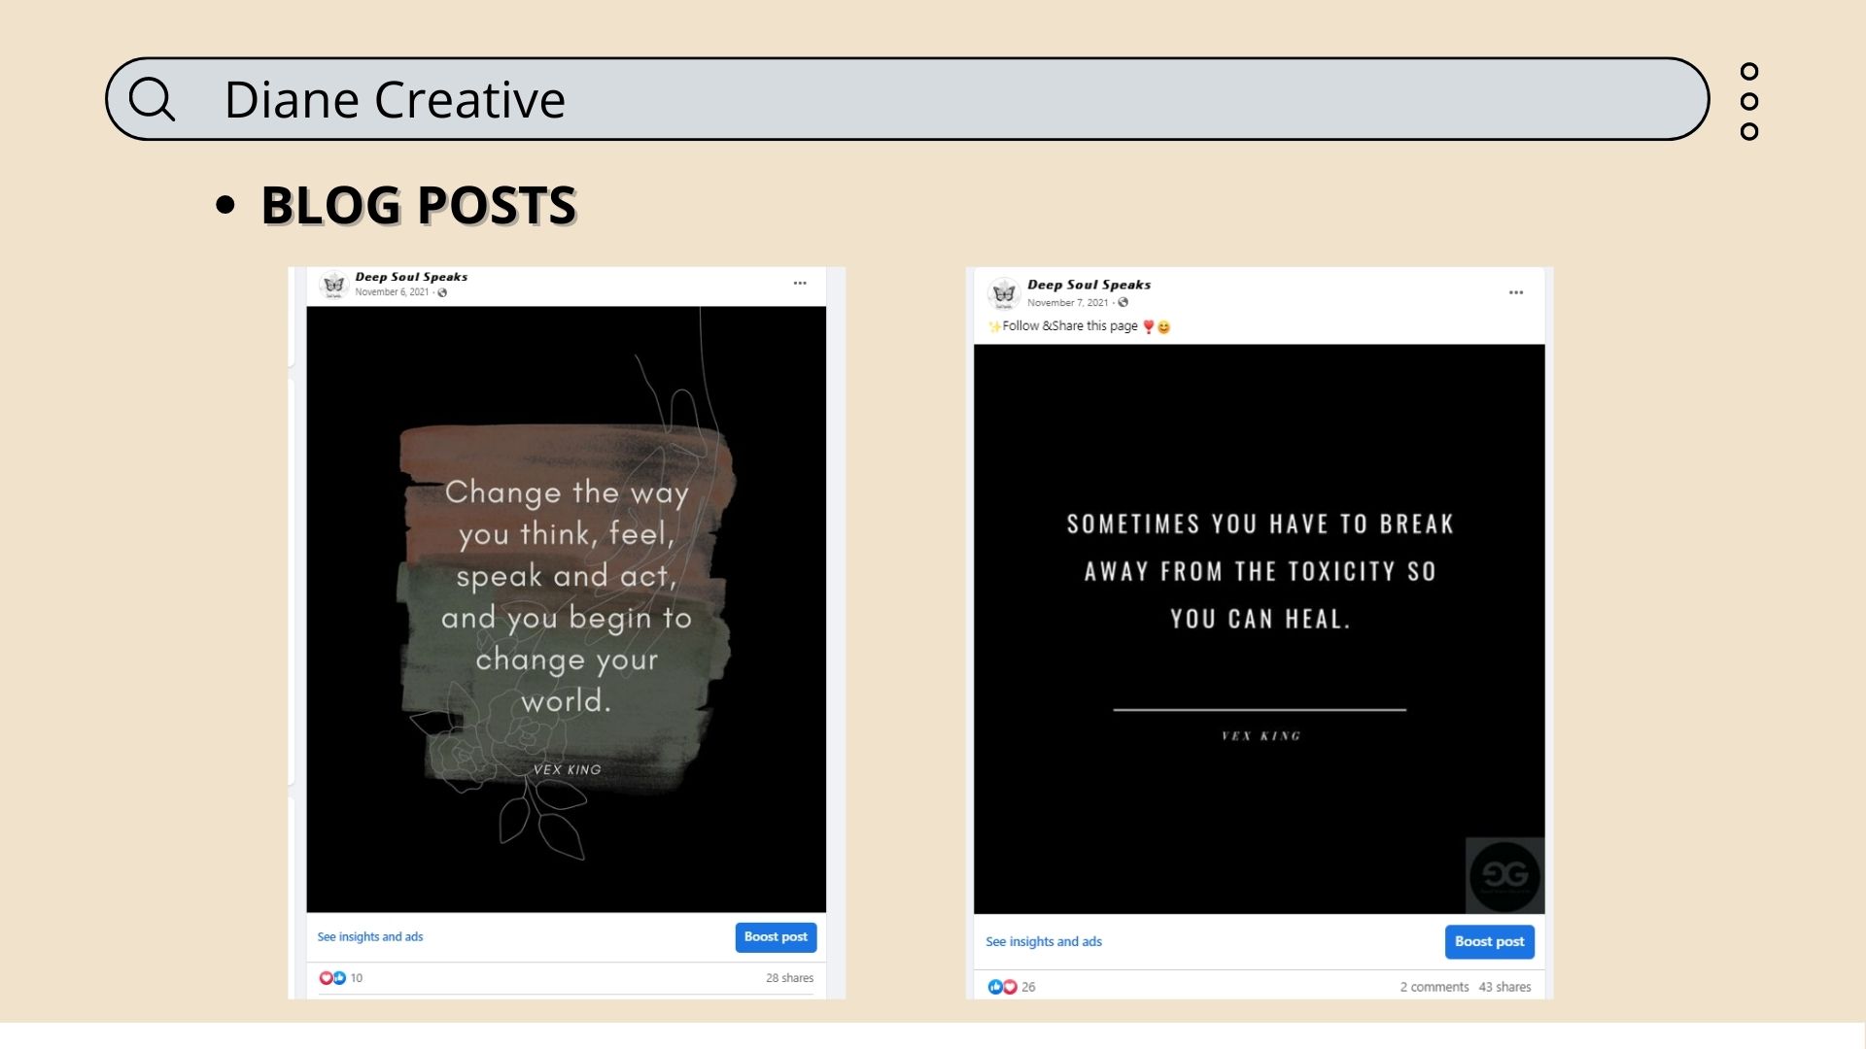Click the public globe icon beside November 7
Screen dimensions: 1866x1049
pyautogui.click(x=1123, y=302)
